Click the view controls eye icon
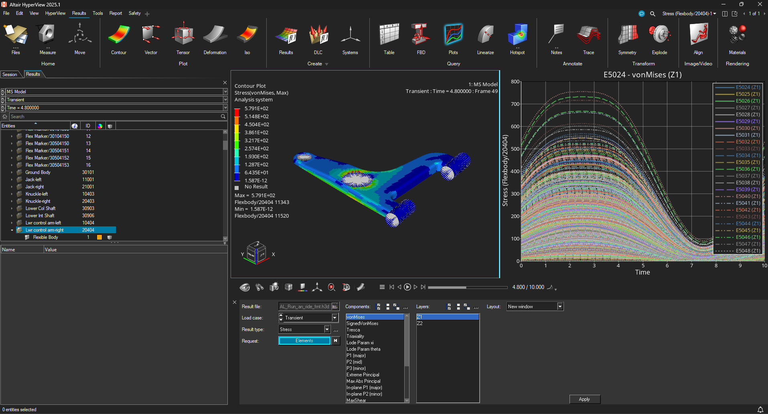The height and width of the screenshot is (414, 768). click(x=245, y=287)
